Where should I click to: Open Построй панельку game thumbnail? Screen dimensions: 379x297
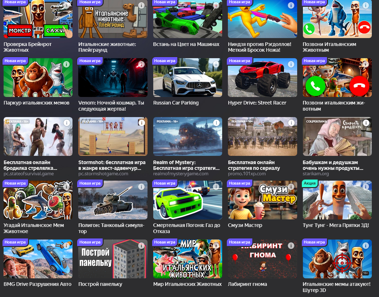pyautogui.click(x=113, y=259)
